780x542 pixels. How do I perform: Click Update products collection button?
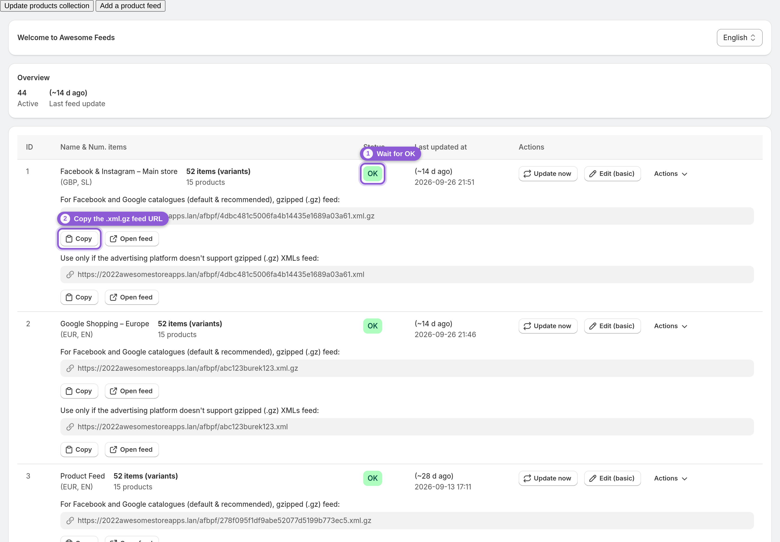pyautogui.click(x=47, y=6)
